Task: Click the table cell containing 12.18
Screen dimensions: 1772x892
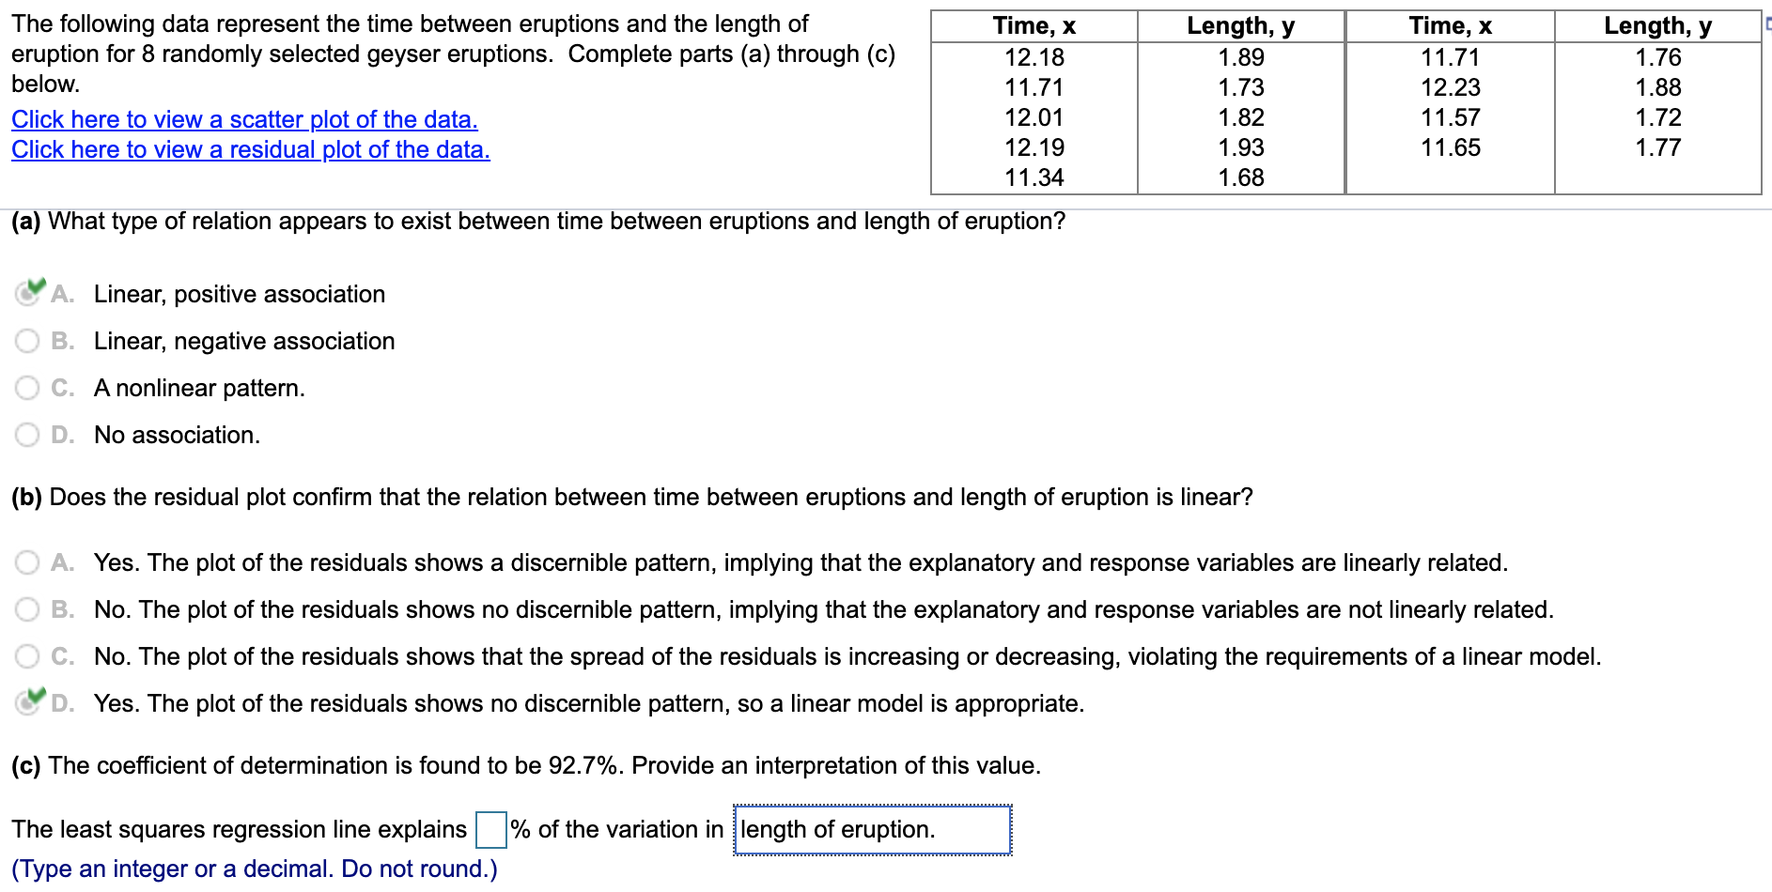Action: point(1034,57)
